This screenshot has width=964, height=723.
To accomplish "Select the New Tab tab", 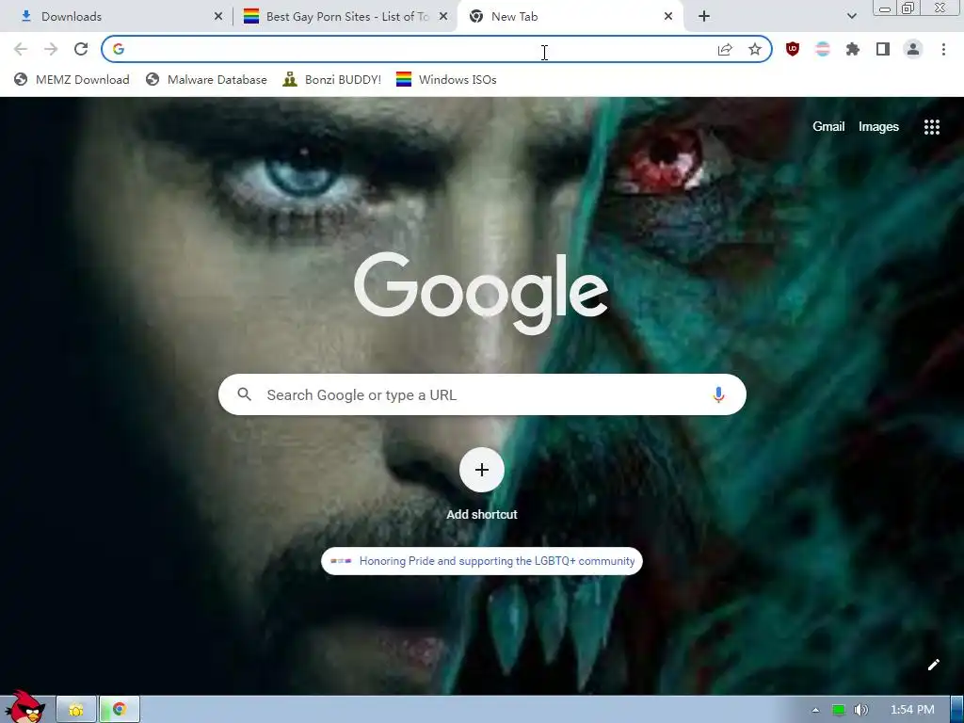I will coord(570,17).
